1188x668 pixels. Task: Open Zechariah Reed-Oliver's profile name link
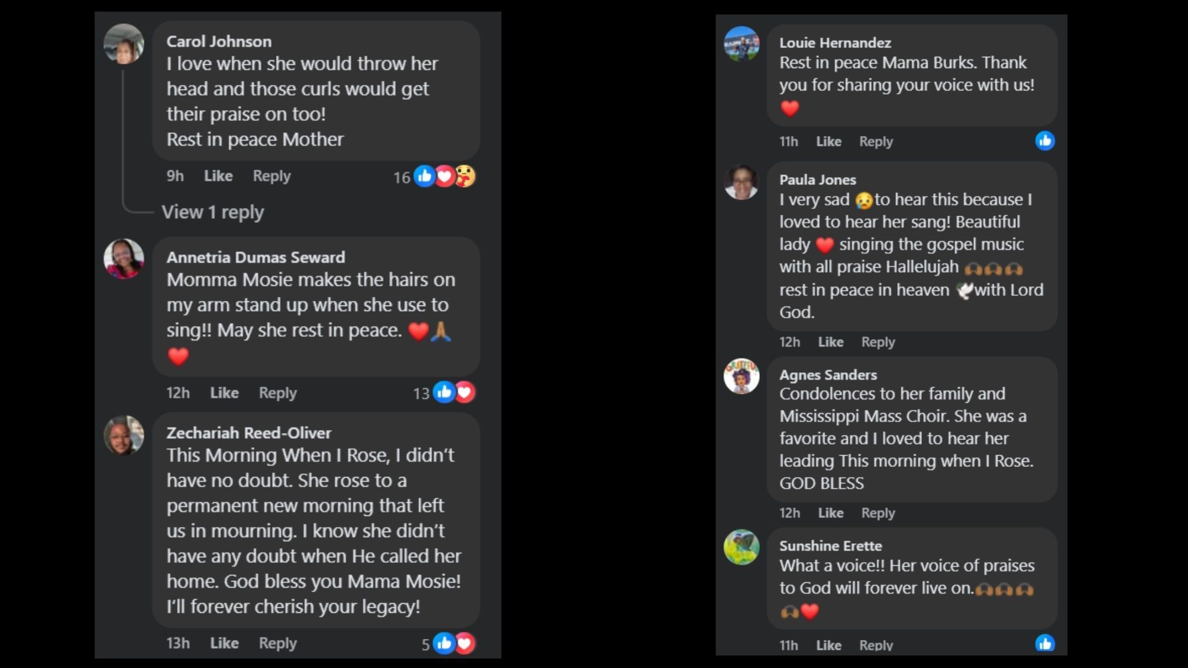pos(249,433)
